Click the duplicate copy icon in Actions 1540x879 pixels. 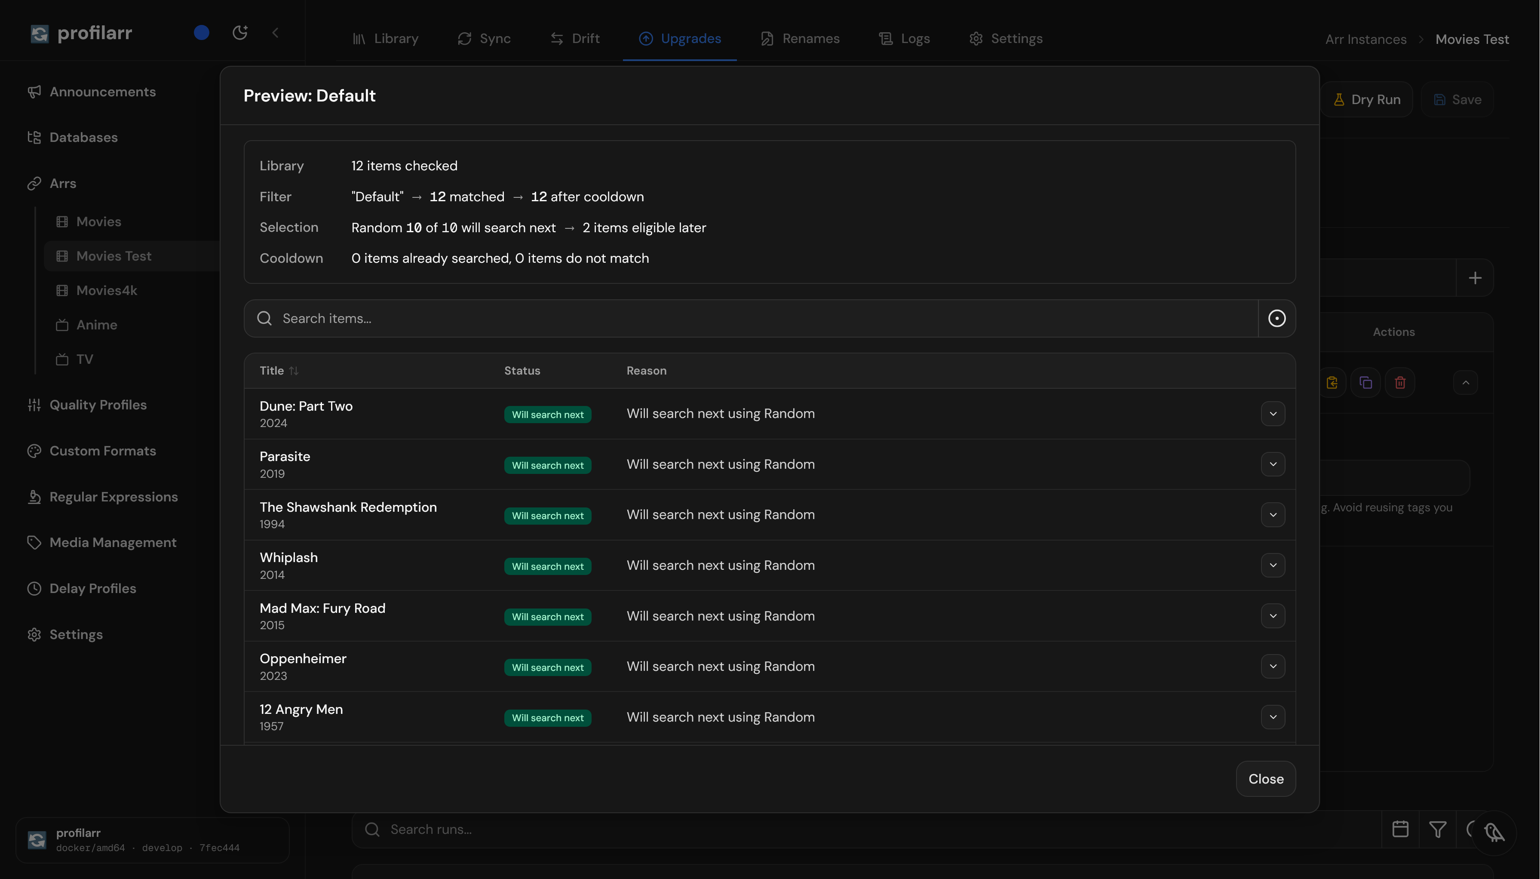click(x=1365, y=383)
